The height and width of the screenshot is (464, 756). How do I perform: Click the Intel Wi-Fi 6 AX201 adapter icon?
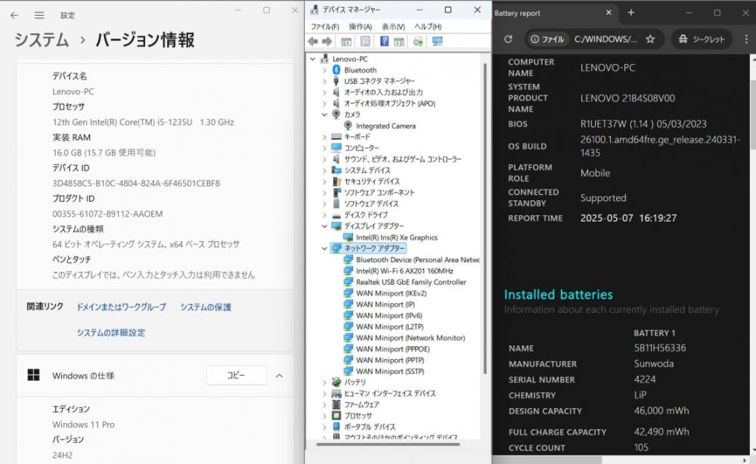(348, 271)
